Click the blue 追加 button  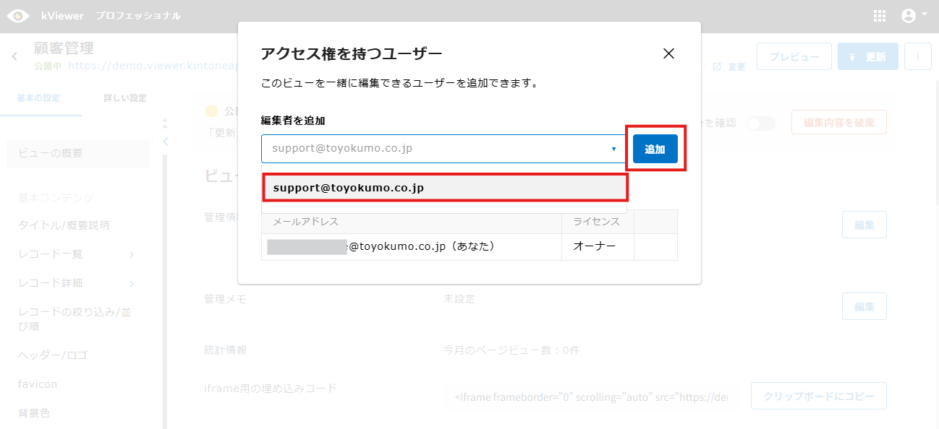coord(655,149)
